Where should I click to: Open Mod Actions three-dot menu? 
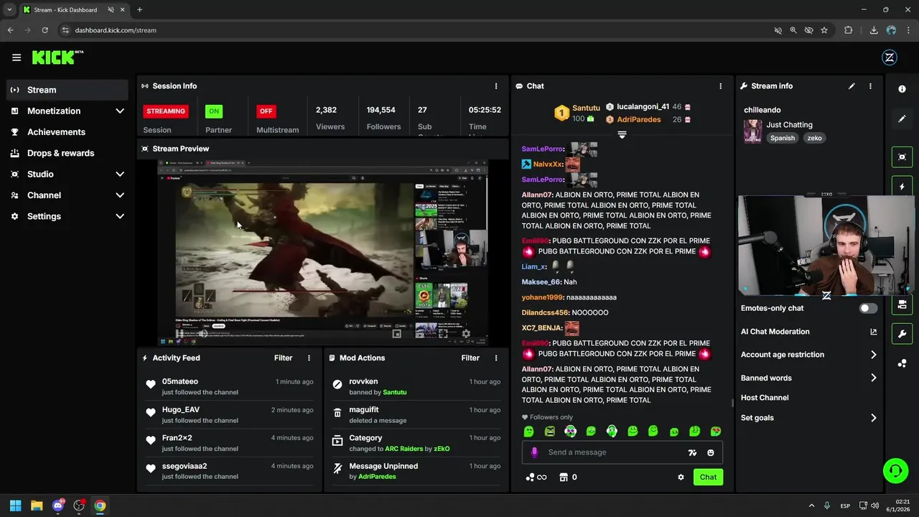point(496,358)
